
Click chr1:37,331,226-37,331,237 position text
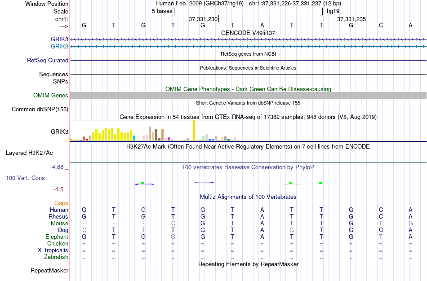tap(295, 4)
